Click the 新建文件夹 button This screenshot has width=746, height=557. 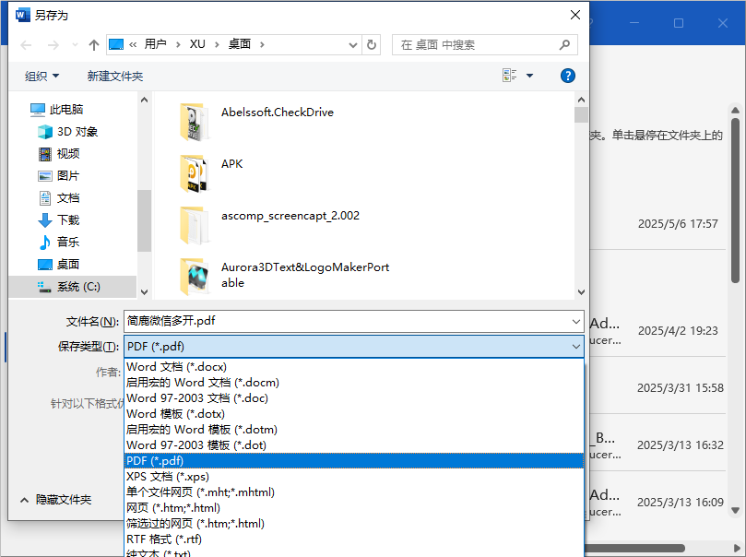(114, 76)
